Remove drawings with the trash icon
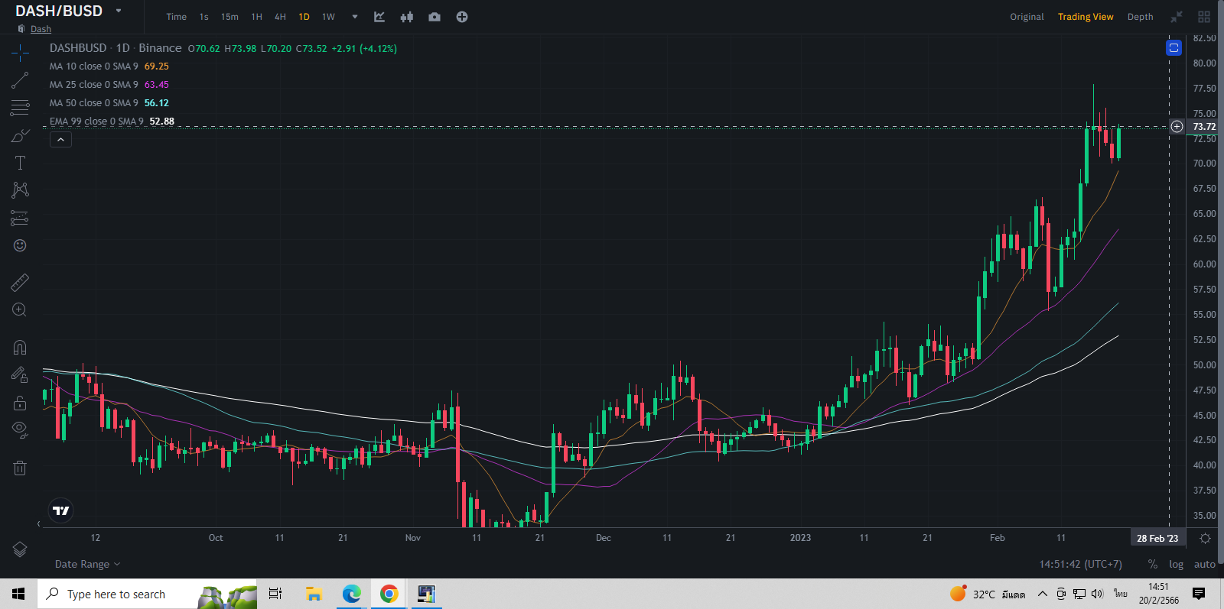The image size is (1224, 609). click(x=20, y=468)
